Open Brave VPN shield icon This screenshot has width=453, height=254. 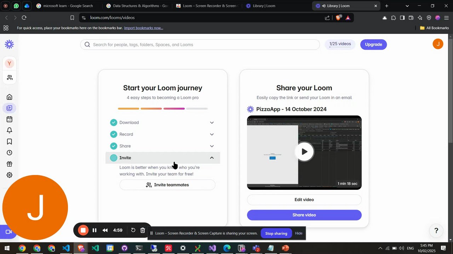pyautogui.click(x=429, y=18)
